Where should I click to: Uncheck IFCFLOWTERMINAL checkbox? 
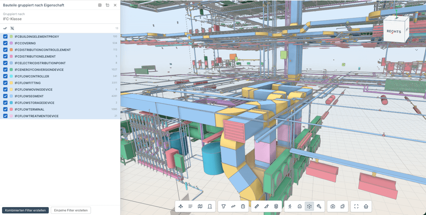coord(5,109)
